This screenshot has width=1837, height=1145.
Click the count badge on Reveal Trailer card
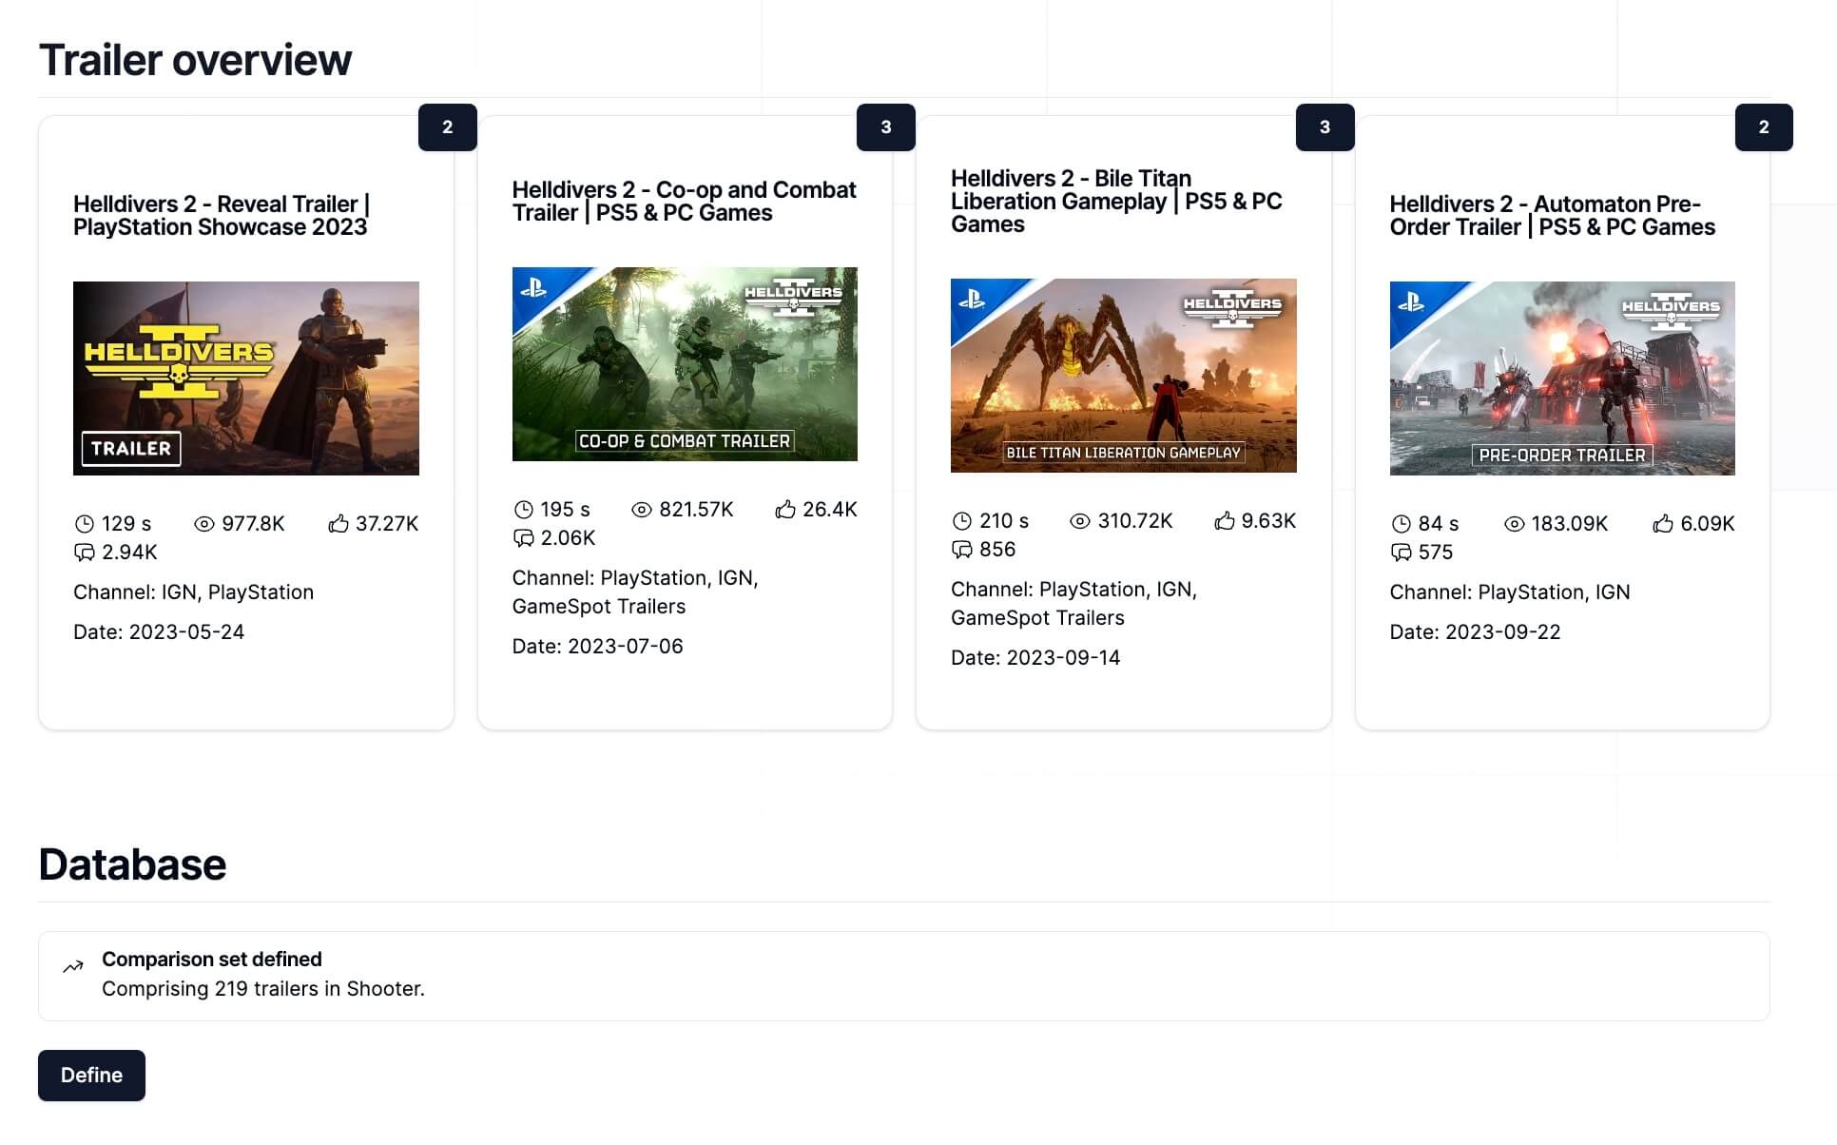(x=448, y=127)
